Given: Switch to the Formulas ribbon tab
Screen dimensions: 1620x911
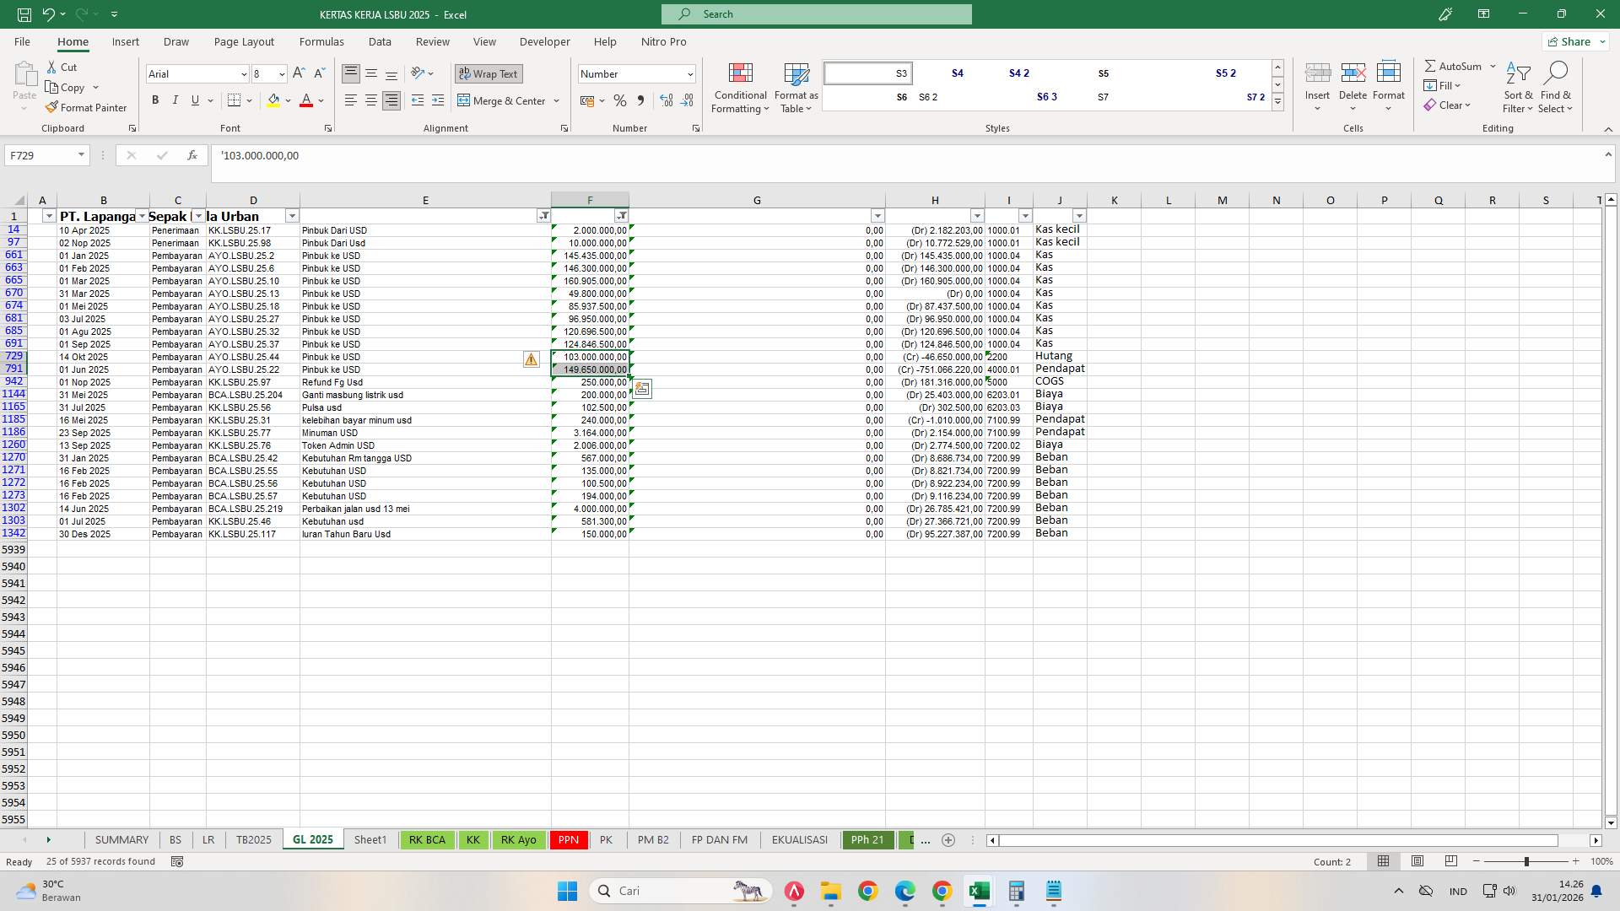Looking at the screenshot, I should click(x=321, y=41).
